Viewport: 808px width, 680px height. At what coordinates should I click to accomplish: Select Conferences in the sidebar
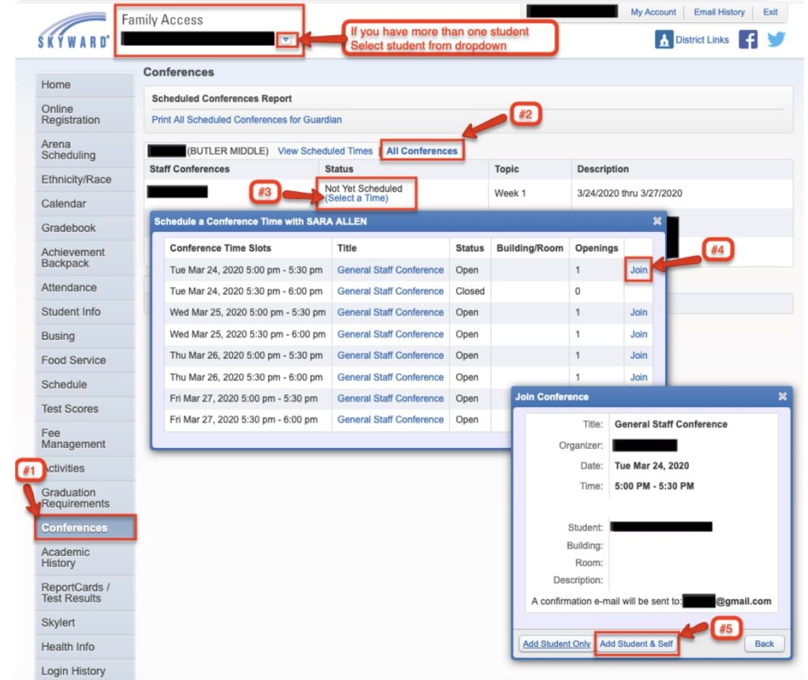click(x=84, y=528)
